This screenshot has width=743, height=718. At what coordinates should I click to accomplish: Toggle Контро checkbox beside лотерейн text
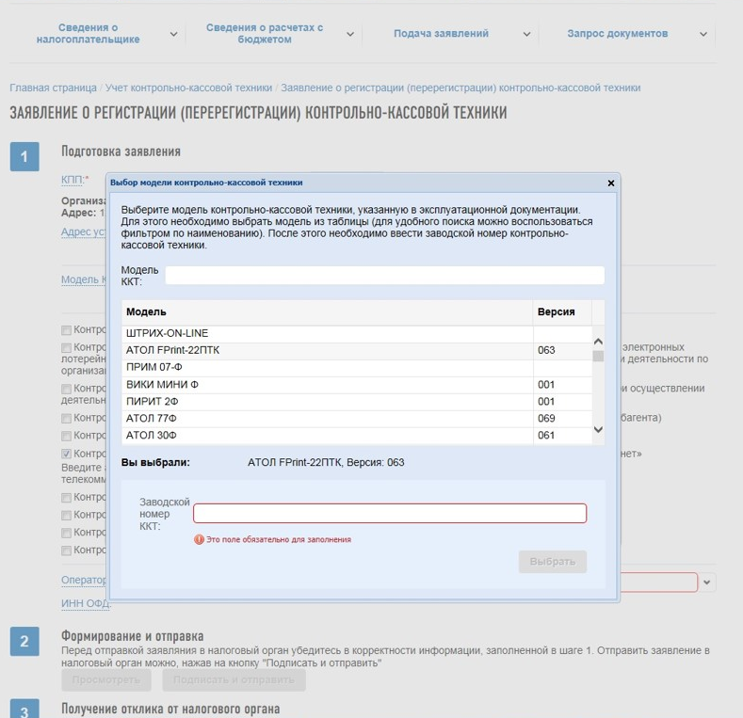66,347
